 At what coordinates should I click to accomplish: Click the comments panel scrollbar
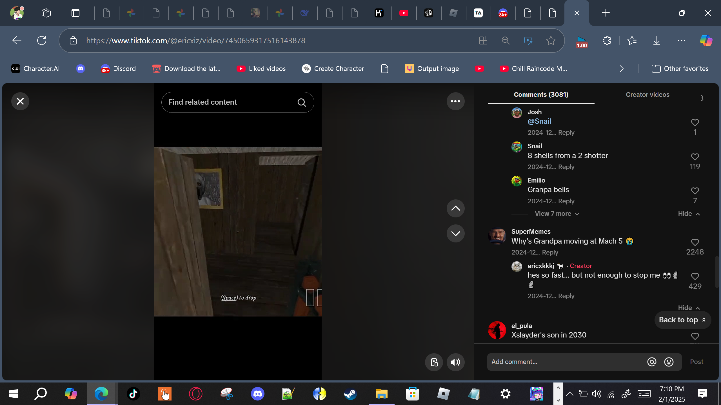[x=716, y=272]
